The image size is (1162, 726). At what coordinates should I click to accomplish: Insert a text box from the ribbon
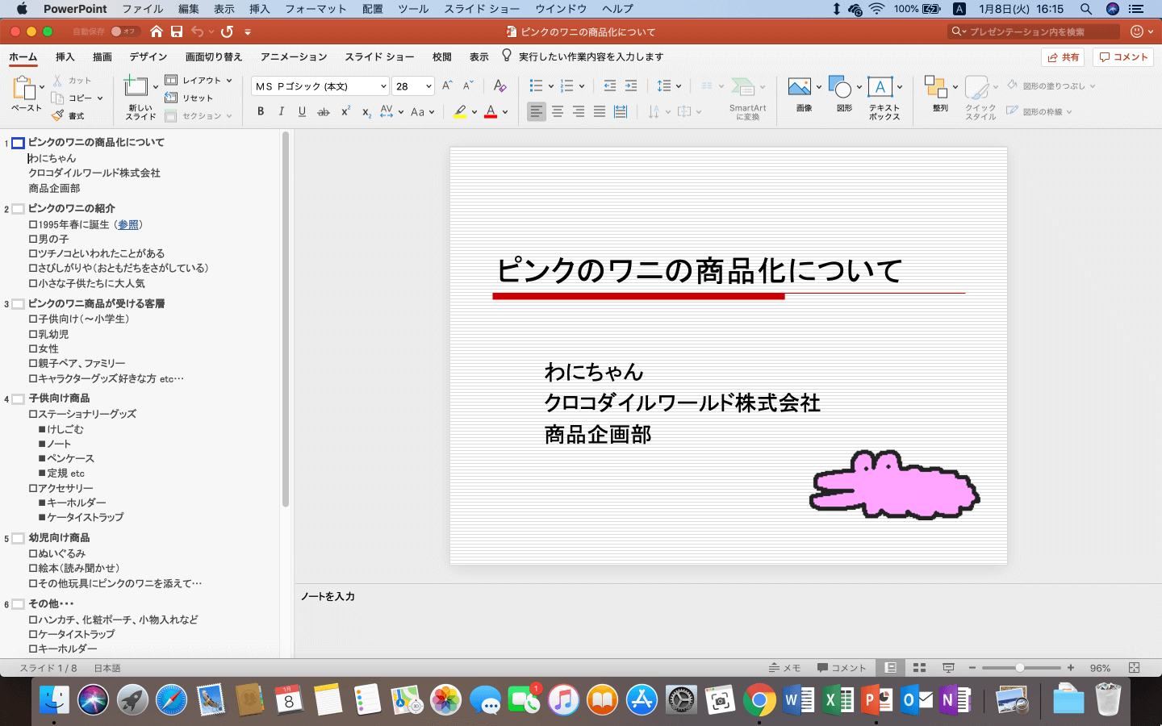[x=880, y=88]
